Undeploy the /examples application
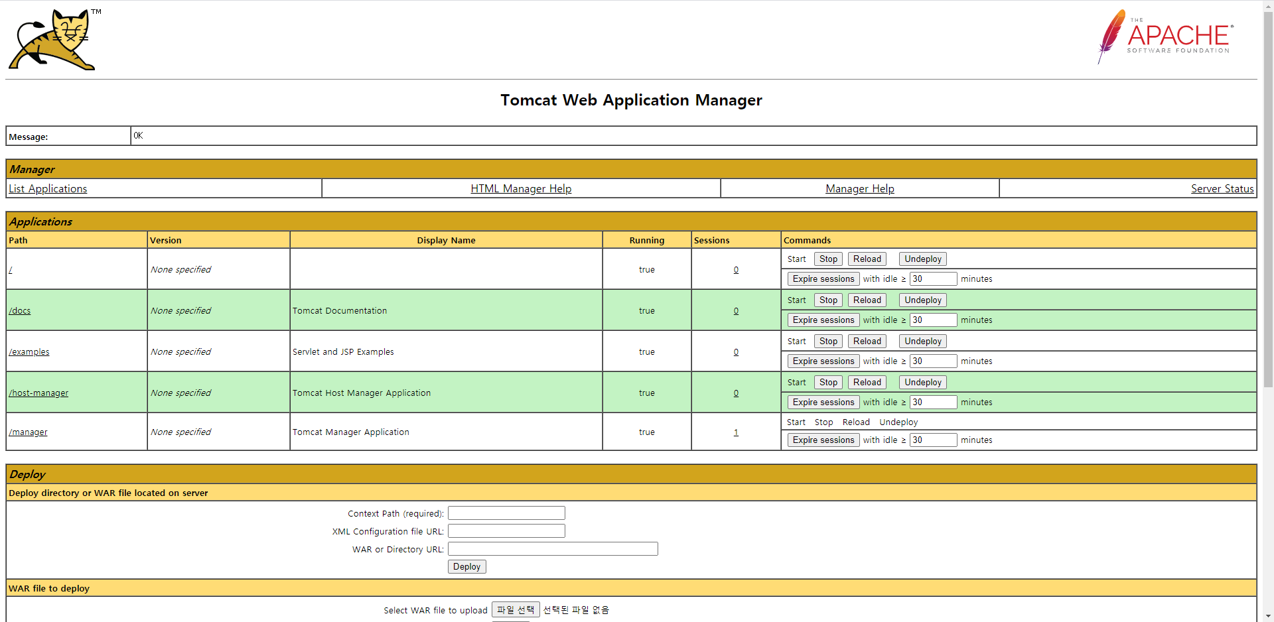Image resolution: width=1274 pixels, height=622 pixels. (x=923, y=342)
